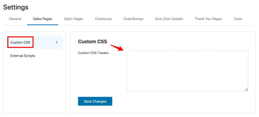Click the Custom CSS Tweaks label
This screenshot has width=259, height=117.
(x=93, y=53)
